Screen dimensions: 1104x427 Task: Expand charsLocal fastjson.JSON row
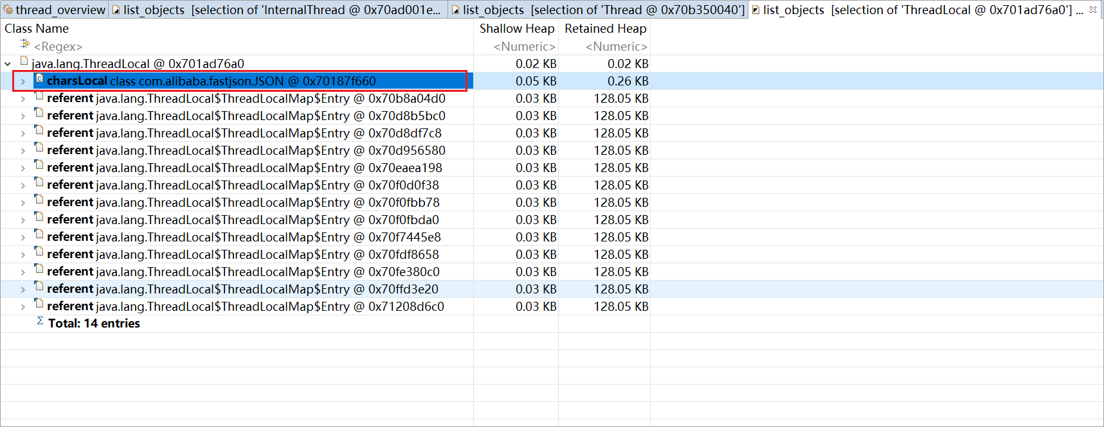coord(23,82)
